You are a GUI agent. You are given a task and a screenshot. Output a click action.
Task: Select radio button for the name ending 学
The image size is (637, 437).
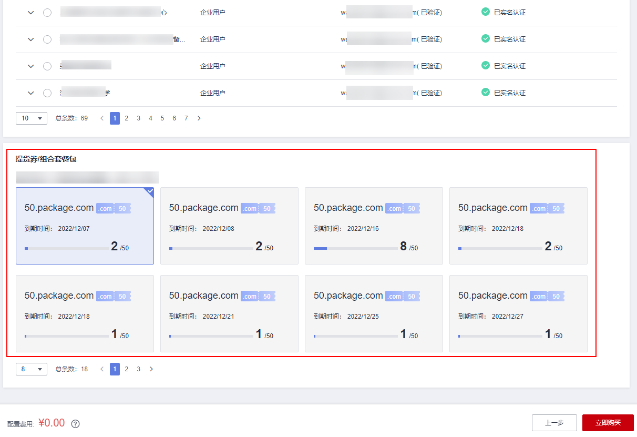pyautogui.click(x=47, y=93)
